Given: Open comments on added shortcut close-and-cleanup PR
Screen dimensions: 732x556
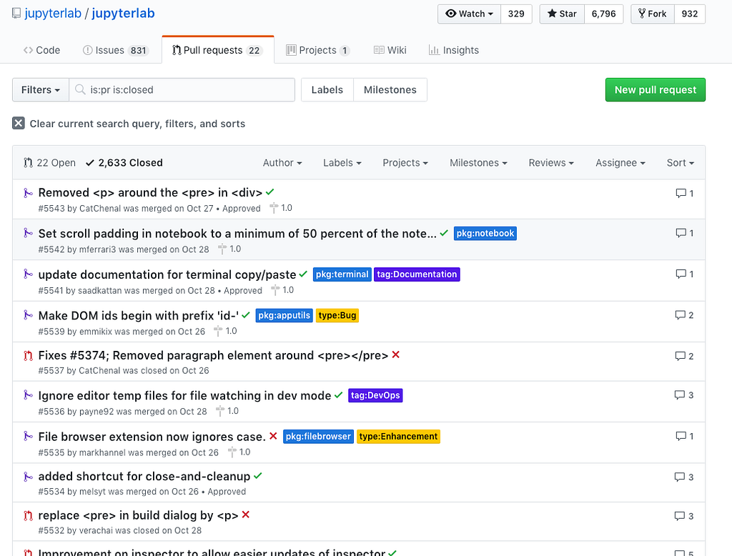Looking at the screenshot, I should click(684, 477).
